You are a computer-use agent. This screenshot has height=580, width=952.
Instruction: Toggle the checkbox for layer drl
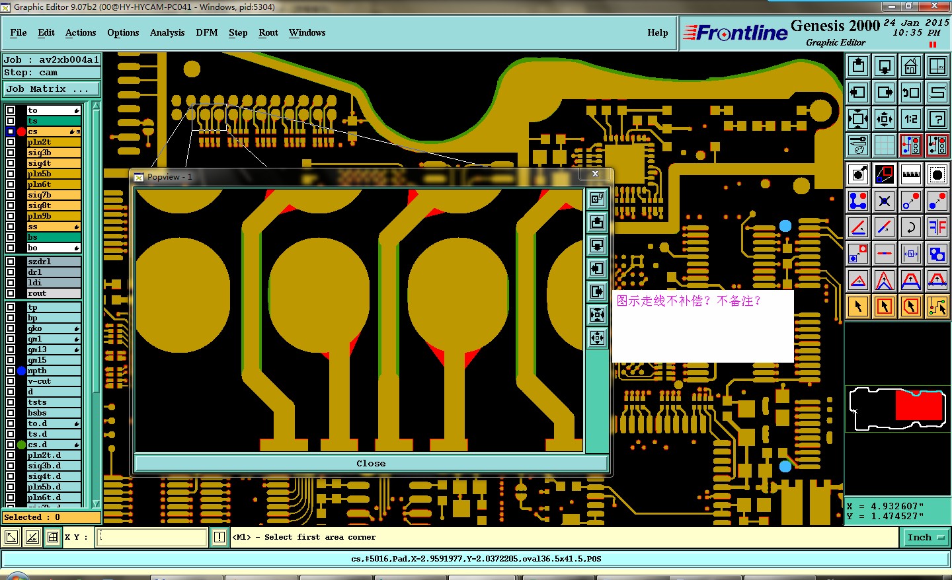point(11,272)
